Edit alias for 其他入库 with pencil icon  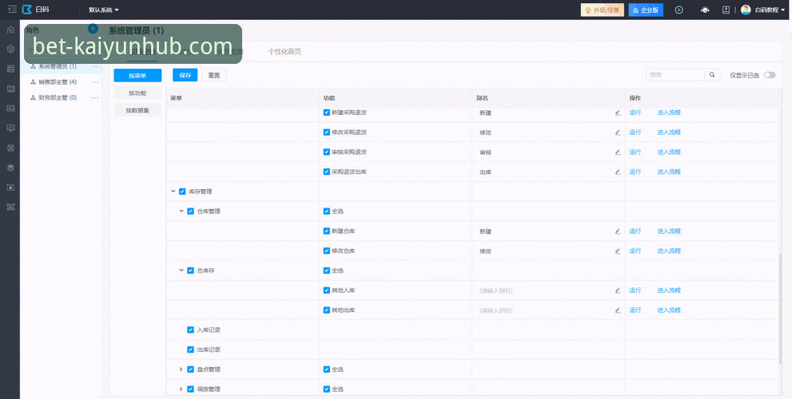tap(617, 290)
